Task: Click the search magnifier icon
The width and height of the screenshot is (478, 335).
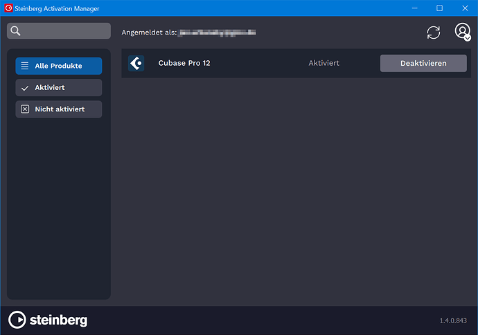Action: [x=15, y=30]
